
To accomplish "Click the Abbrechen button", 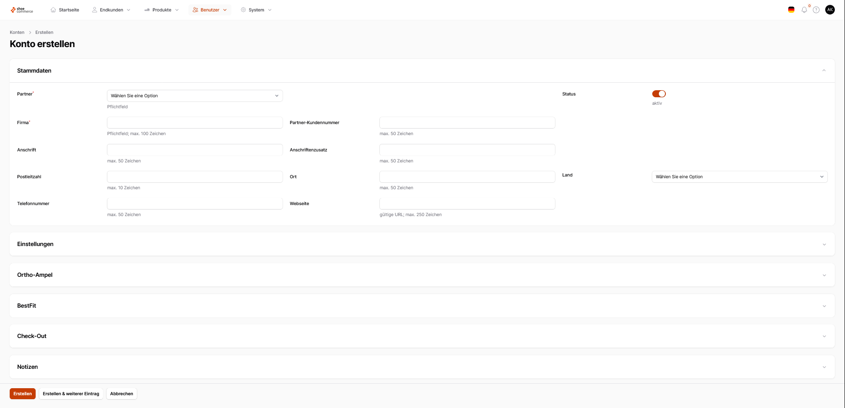I will point(121,393).
